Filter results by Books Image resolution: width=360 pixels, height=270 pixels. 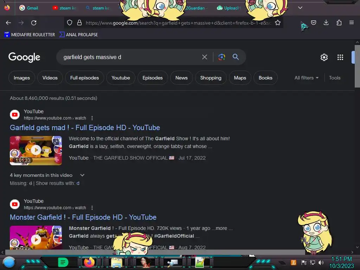coord(266,78)
